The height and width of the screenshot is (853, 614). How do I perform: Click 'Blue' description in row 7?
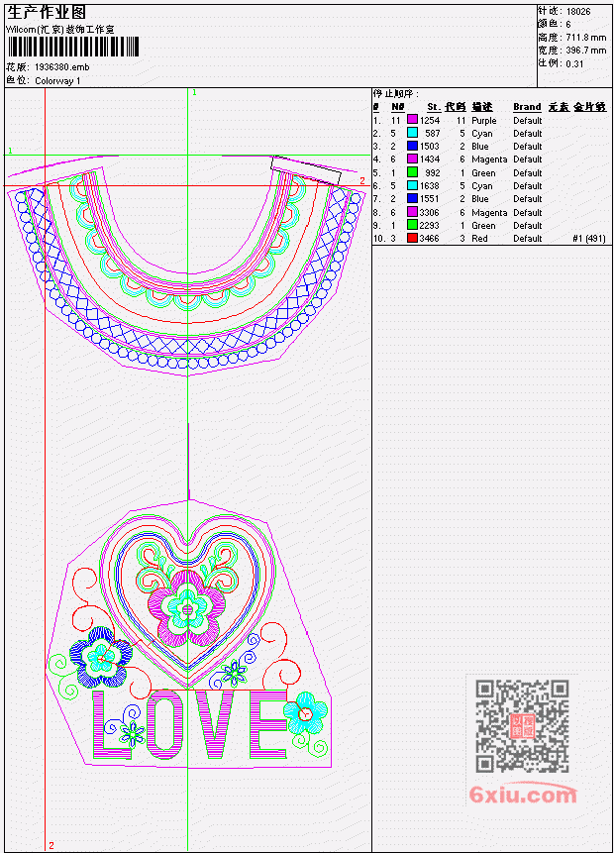480,199
